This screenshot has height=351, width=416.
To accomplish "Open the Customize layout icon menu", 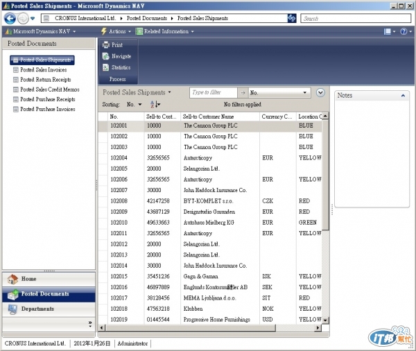I will (389, 32).
